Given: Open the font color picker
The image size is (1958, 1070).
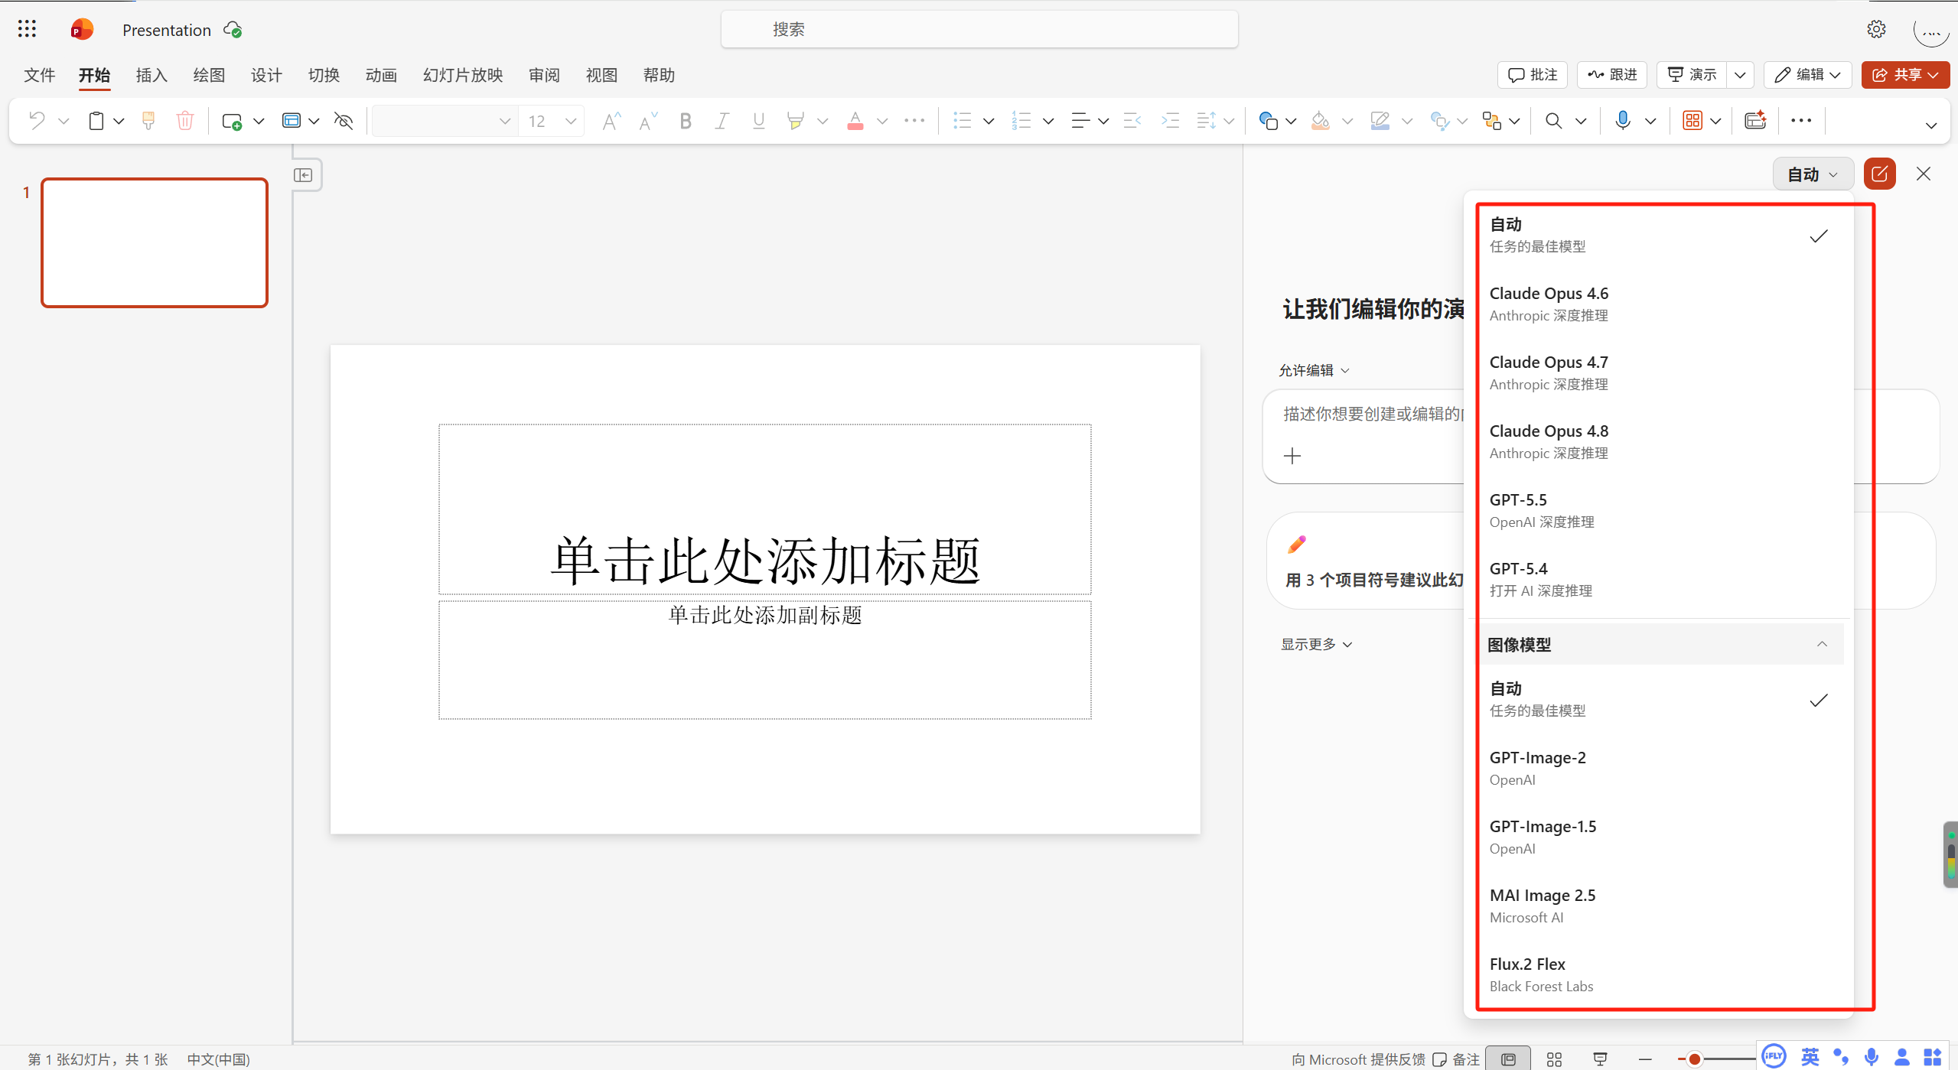Looking at the screenshot, I should 882,121.
